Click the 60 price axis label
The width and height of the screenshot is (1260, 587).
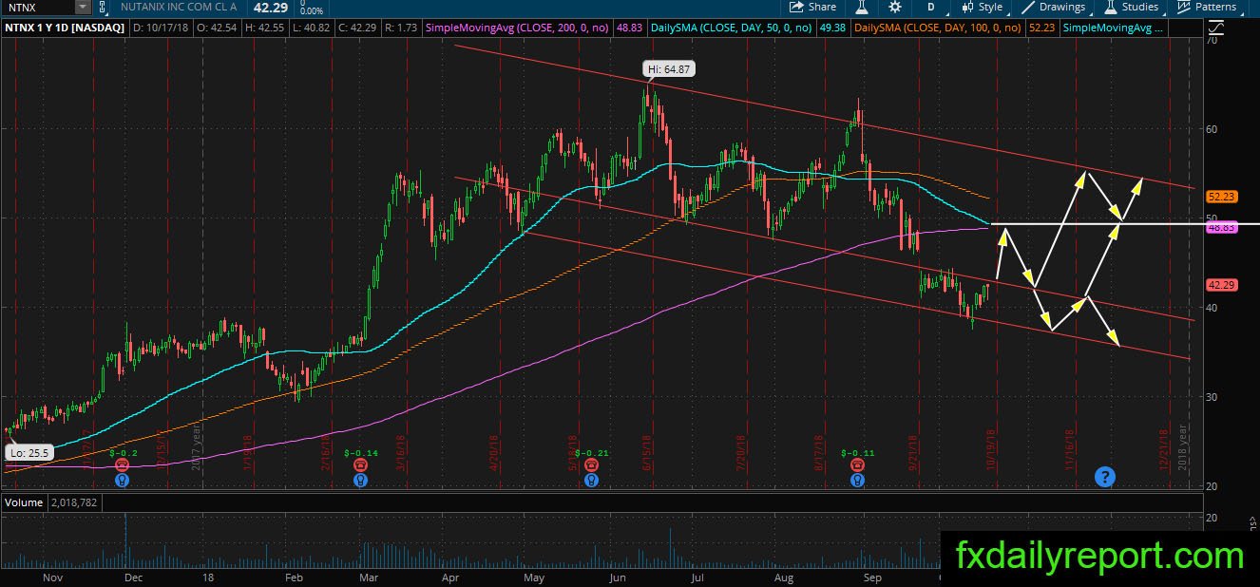[1212, 128]
